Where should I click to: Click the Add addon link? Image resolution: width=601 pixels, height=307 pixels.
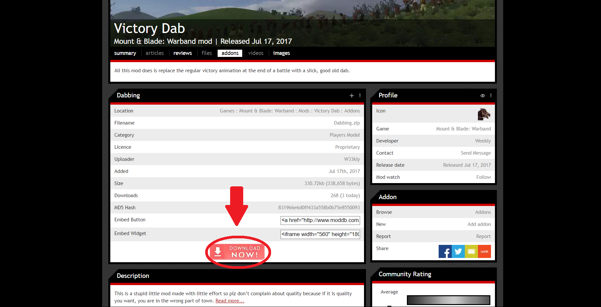[479, 224]
